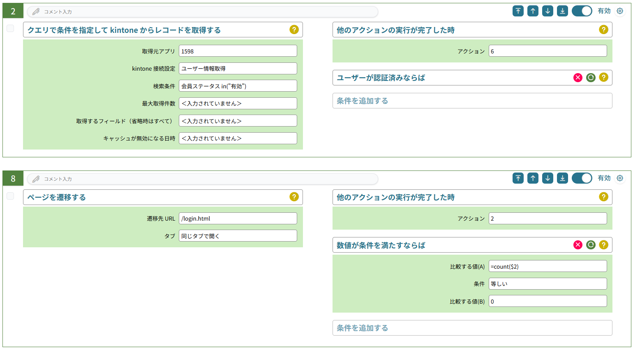The height and width of the screenshot is (350, 633).
Task: Click the 最大取得件数 field
Action: click(238, 103)
